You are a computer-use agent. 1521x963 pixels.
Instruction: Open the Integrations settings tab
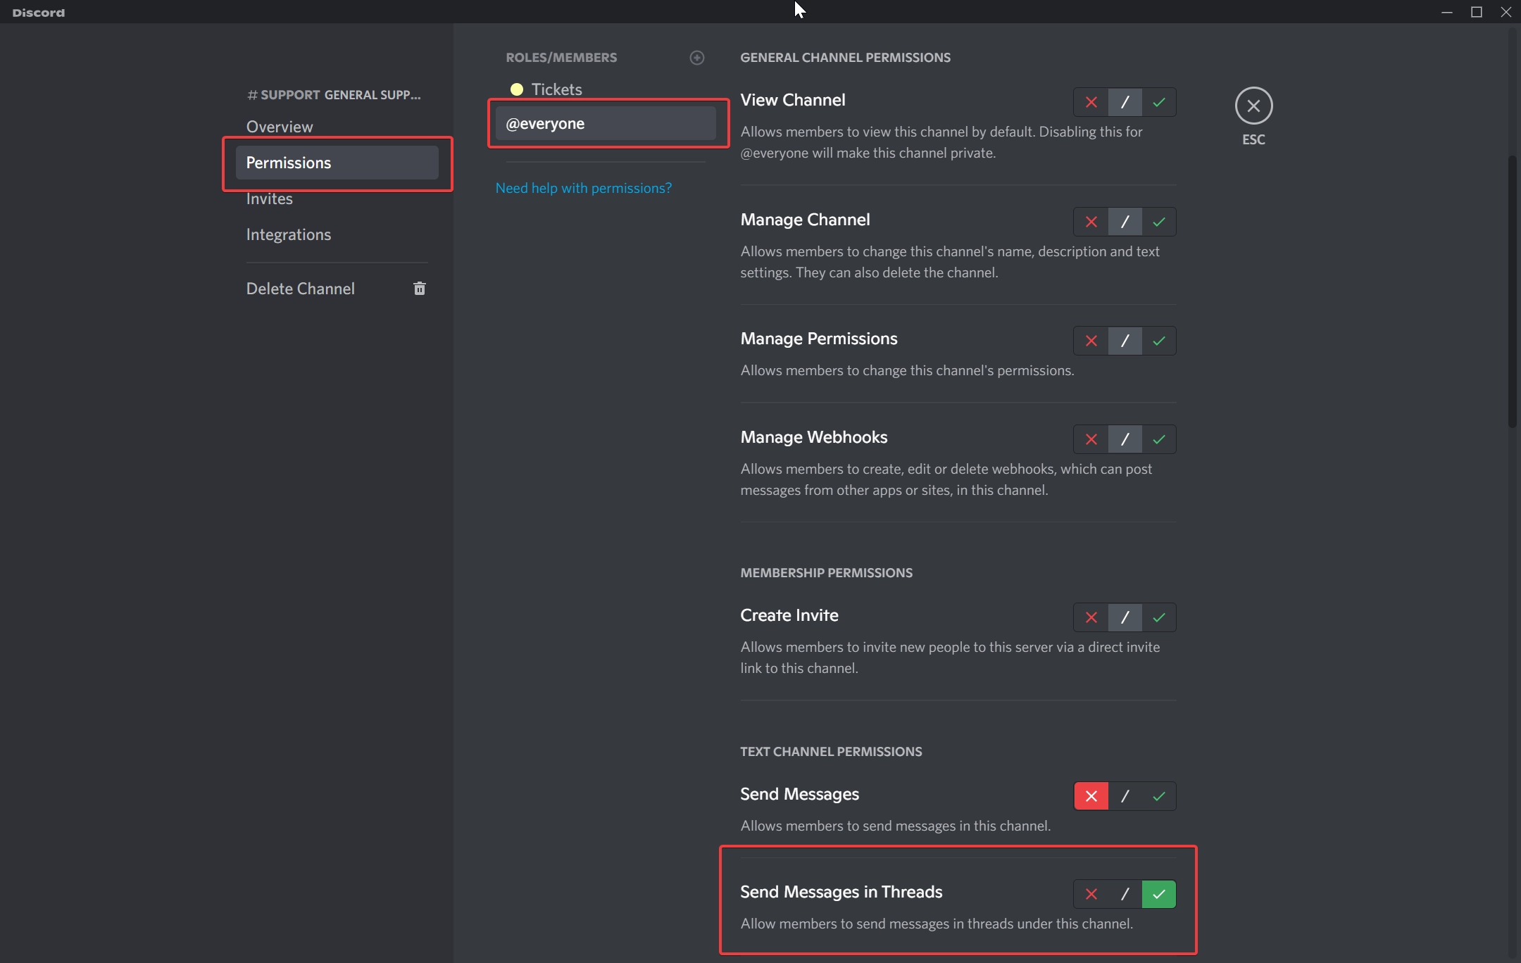pos(289,234)
